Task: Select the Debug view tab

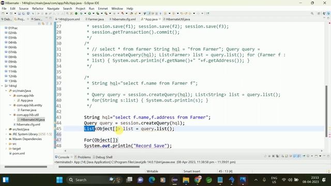Action: pos(7,19)
